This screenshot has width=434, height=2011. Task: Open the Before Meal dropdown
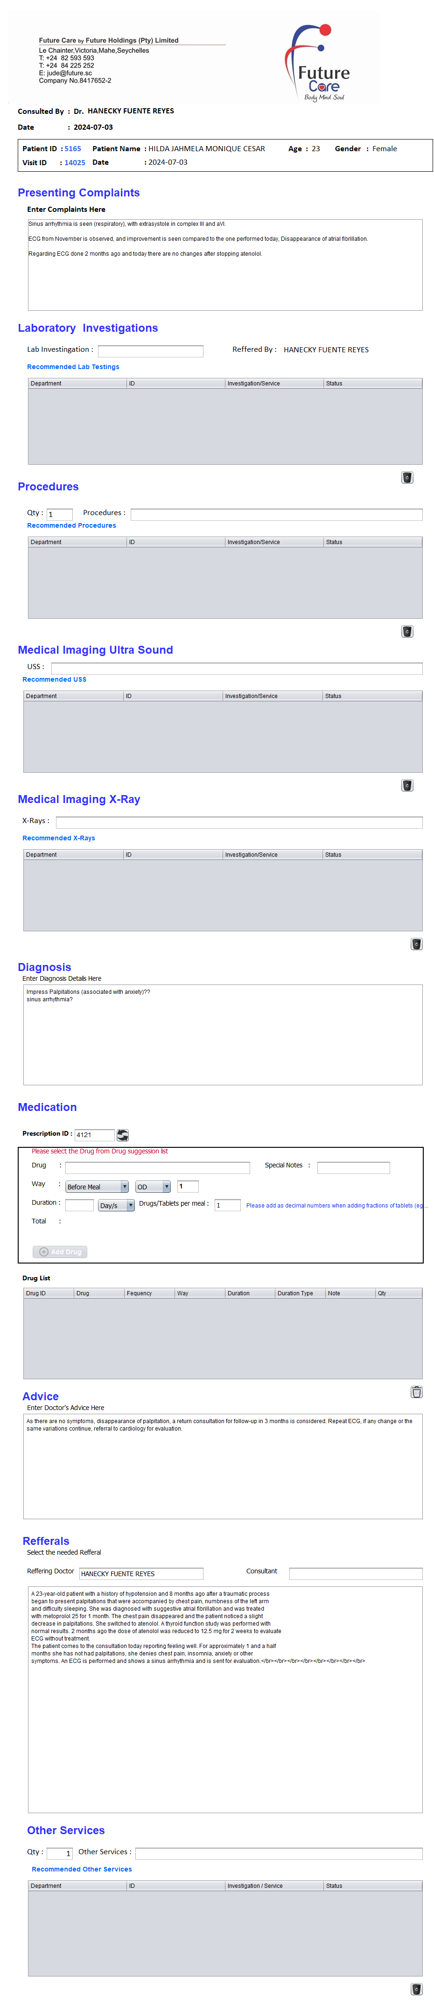pyautogui.click(x=96, y=1187)
